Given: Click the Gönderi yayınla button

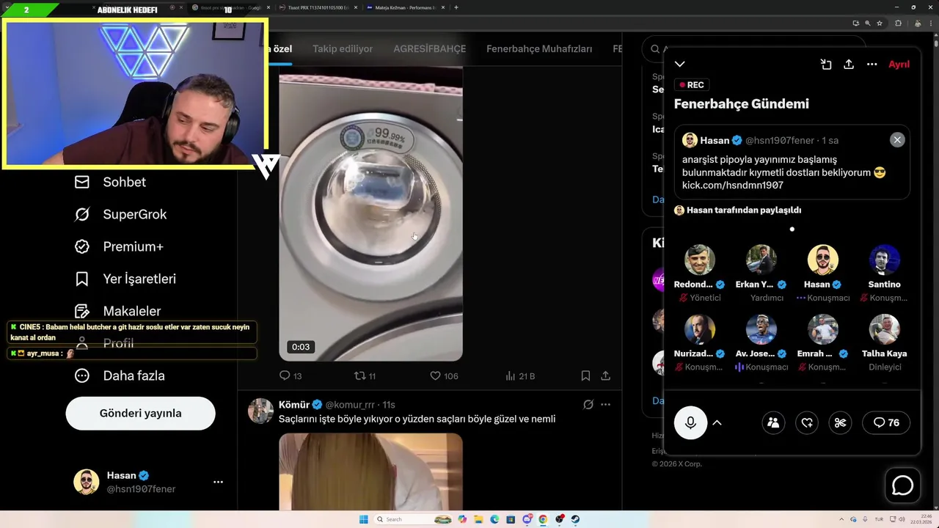Looking at the screenshot, I should pos(140,413).
